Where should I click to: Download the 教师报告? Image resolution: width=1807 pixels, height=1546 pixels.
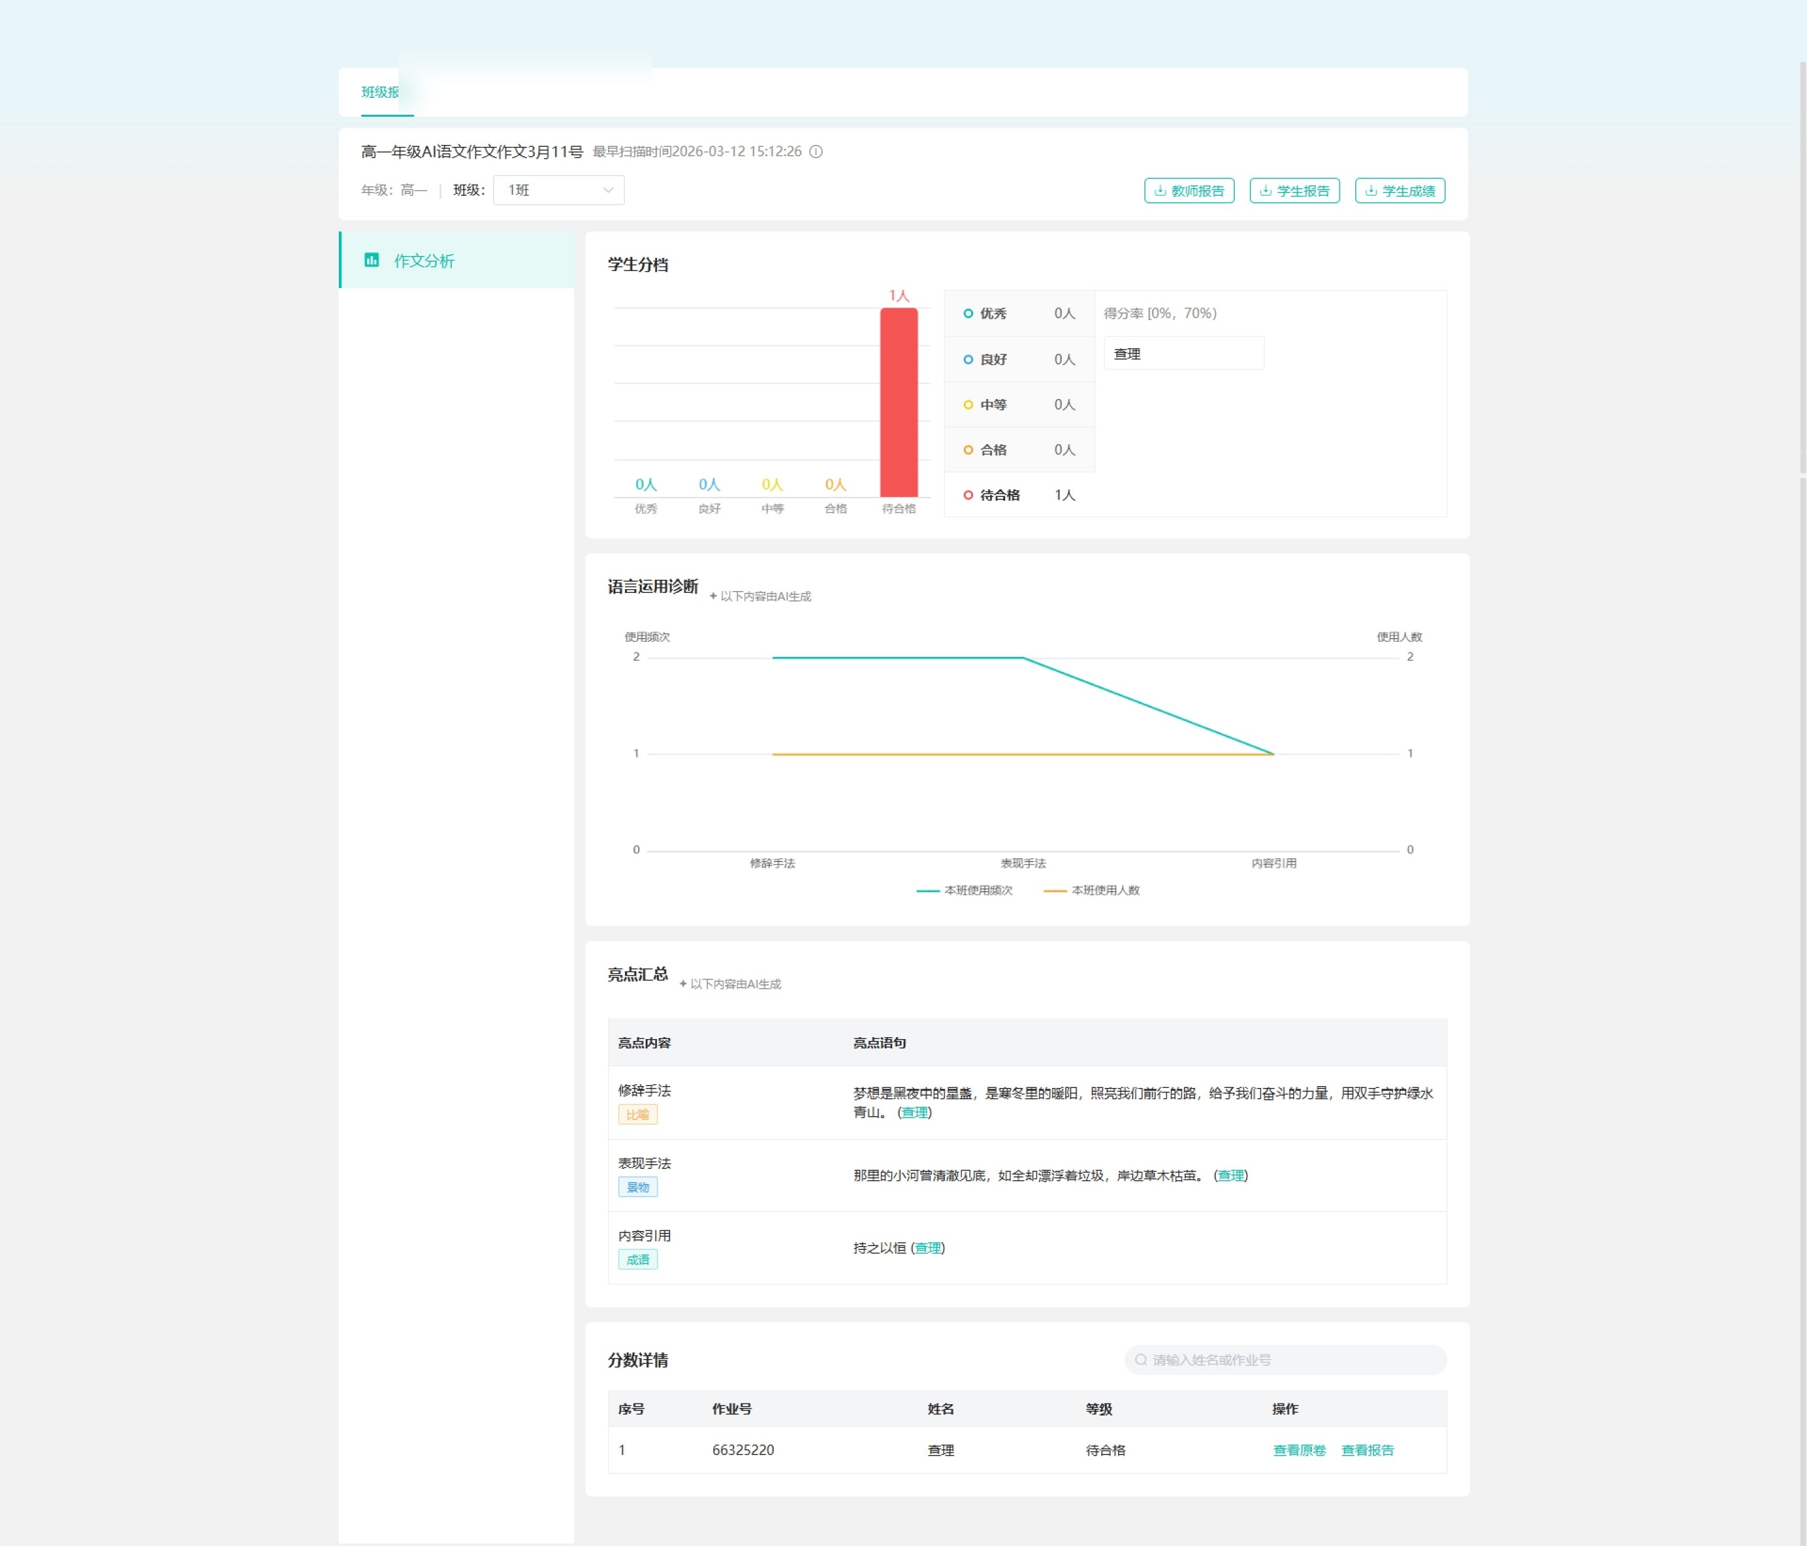1189,191
